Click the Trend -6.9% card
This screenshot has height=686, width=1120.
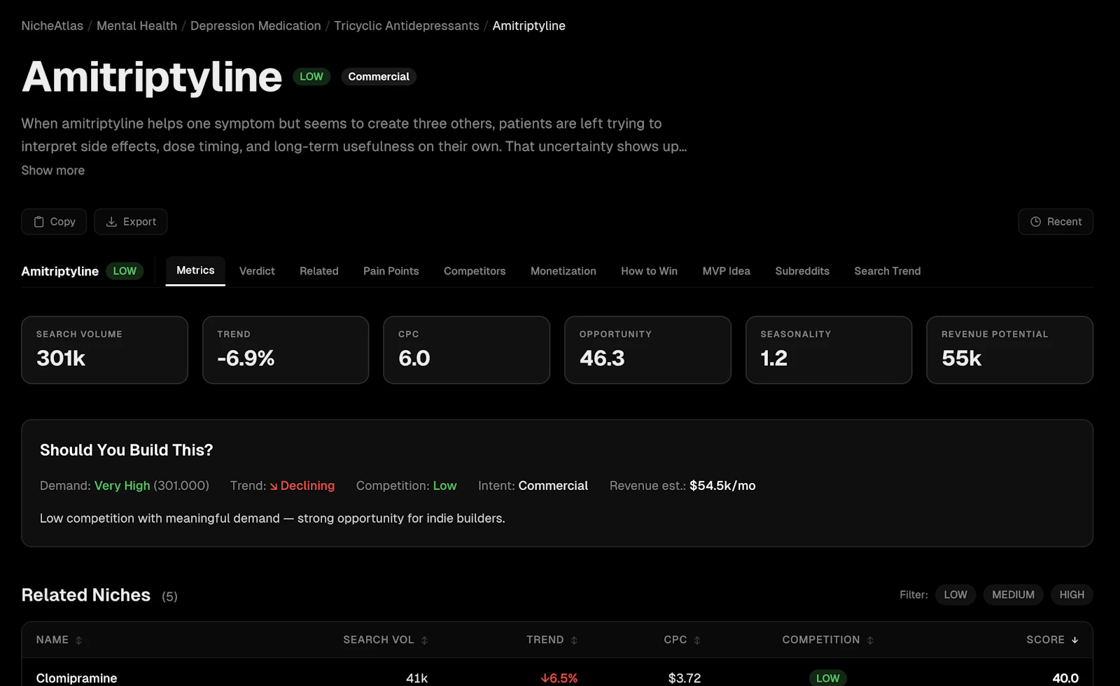pos(286,350)
